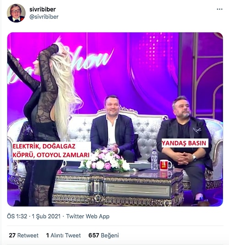Screen dimensions: 229x245
Task: Click the red mug on the table
Action: tap(165, 165)
